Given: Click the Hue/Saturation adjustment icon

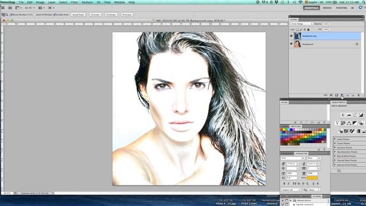Looking at the screenshot, I should (343, 123).
